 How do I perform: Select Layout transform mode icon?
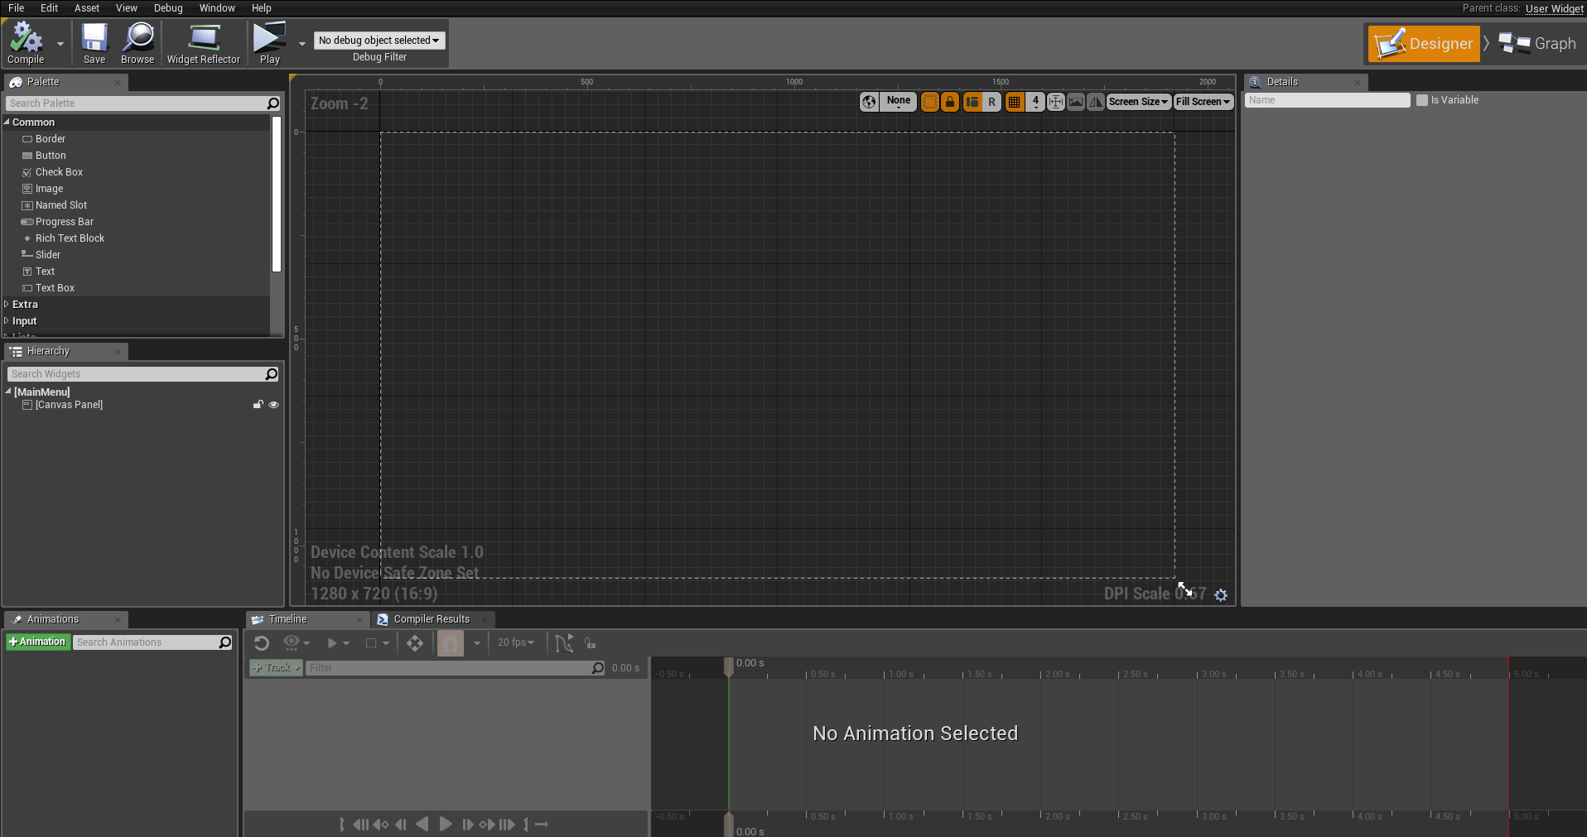[x=972, y=102]
